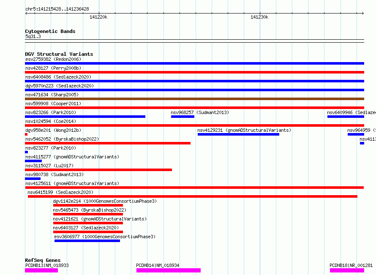Click the blue nsv4129231 variant bar
The height and width of the screenshot is (275, 376).
pos(238,134)
